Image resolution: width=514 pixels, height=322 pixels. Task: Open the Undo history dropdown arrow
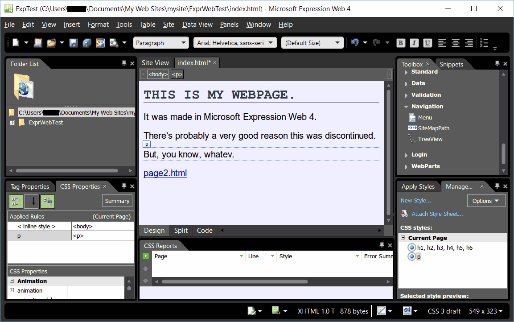click(365, 43)
